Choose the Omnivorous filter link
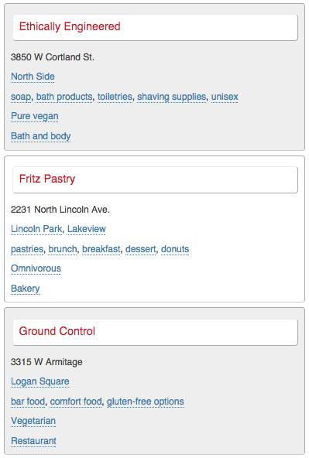 coord(36,268)
